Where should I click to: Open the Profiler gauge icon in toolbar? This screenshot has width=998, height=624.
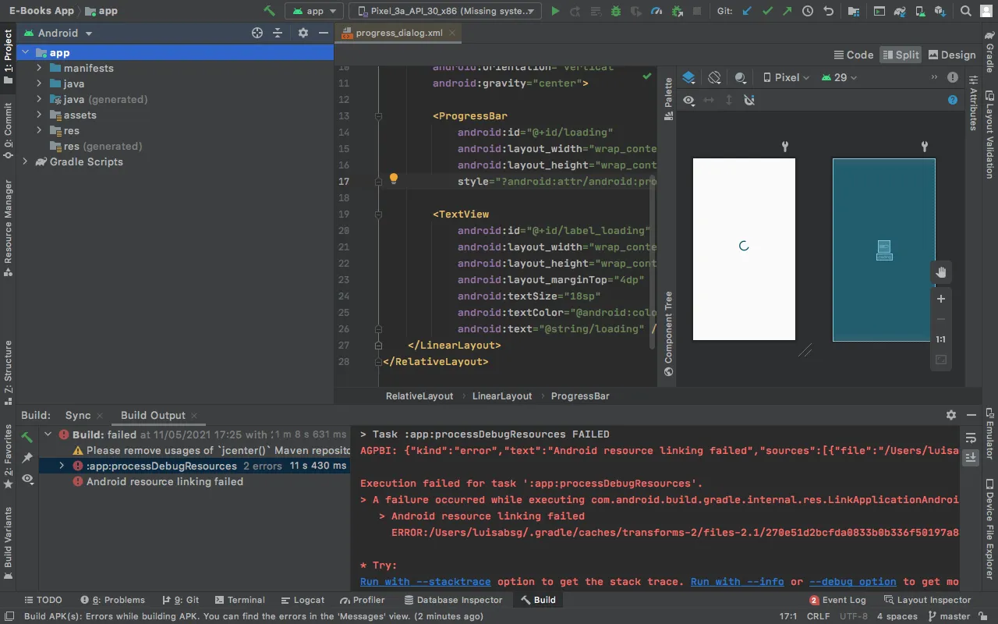(x=656, y=11)
